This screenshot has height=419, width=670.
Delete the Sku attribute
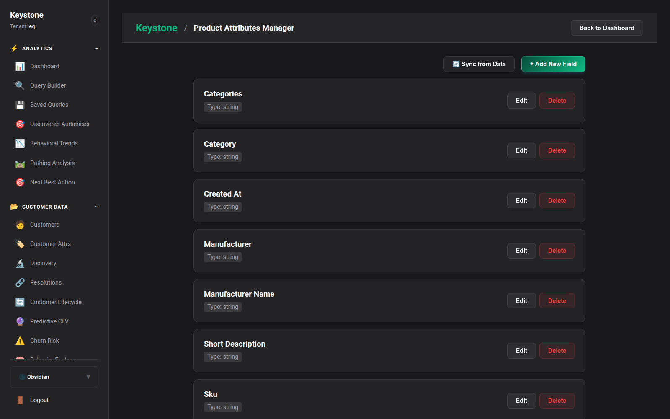[557, 401]
